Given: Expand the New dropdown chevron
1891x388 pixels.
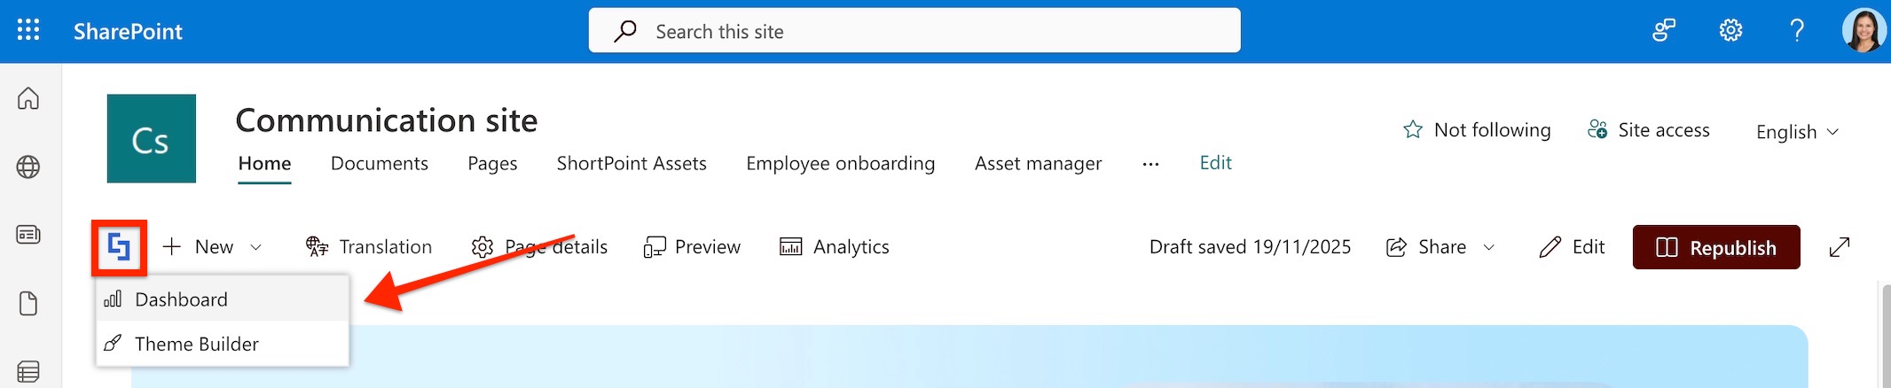Looking at the screenshot, I should [x=256, y=248].
